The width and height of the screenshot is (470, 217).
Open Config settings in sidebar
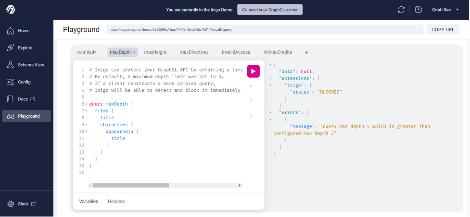(24, 82)
